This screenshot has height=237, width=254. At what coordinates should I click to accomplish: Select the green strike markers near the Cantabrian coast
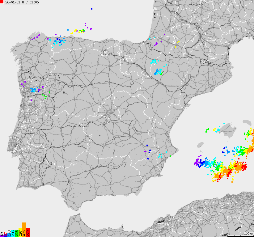pyautogui.click(x=81, y=31)
